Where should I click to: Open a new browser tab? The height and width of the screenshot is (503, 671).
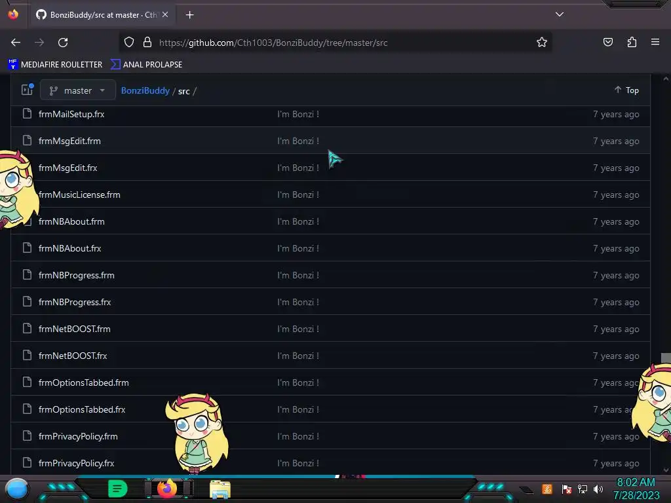coord(189,15)
